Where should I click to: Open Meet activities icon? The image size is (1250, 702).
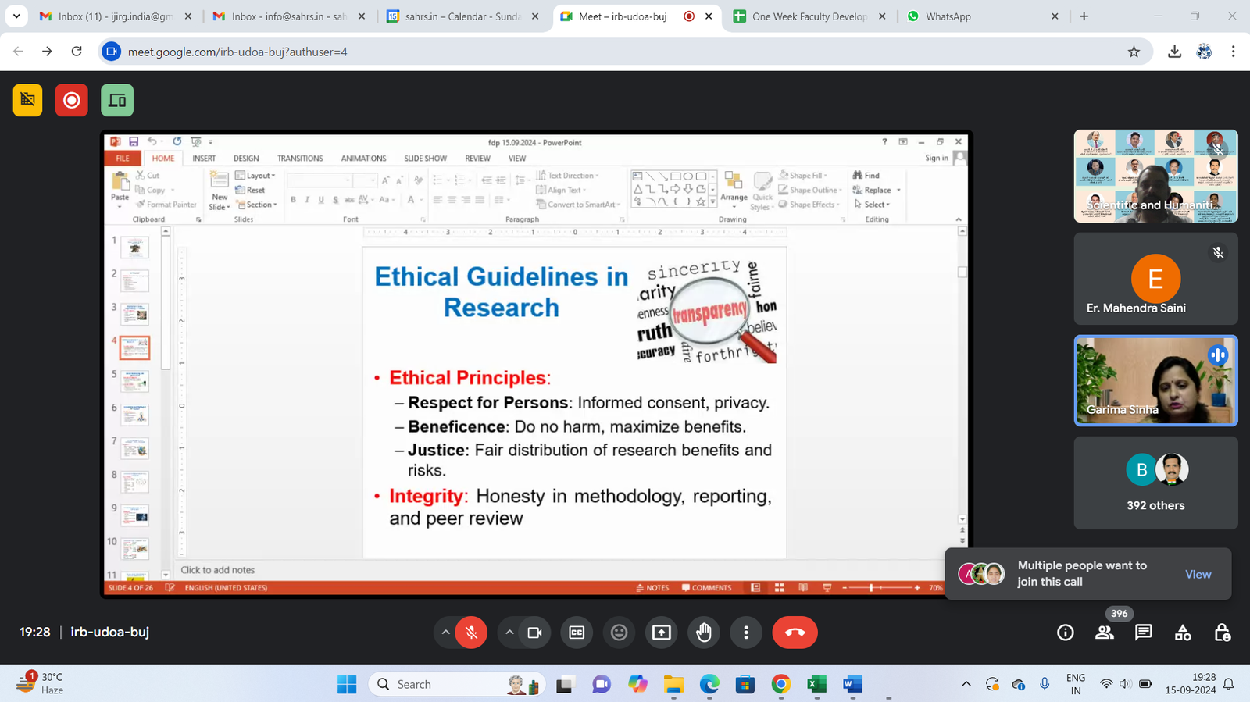(1183, 633)
